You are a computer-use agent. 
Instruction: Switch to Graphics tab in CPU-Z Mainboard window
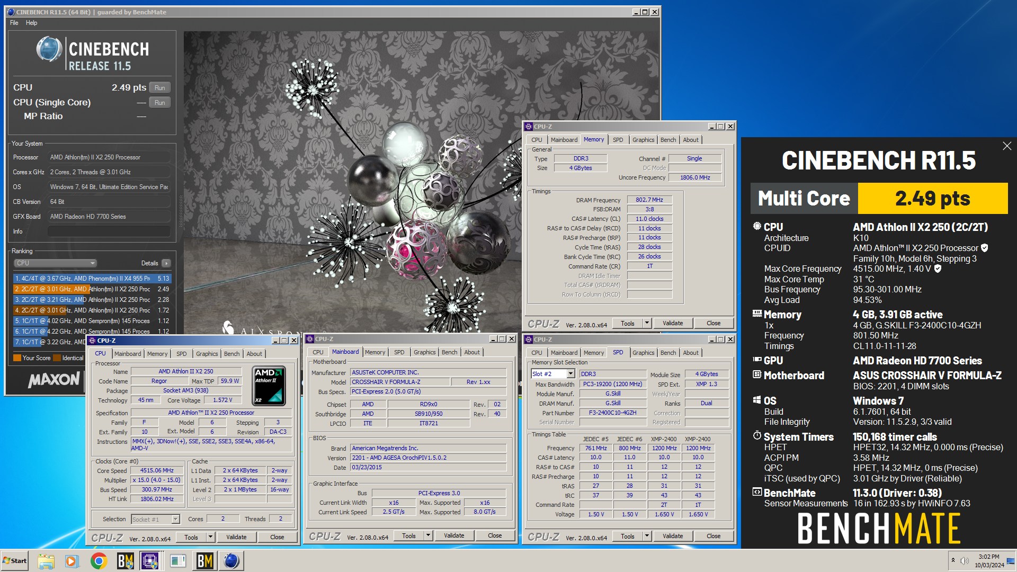click(x=424, y=352)
